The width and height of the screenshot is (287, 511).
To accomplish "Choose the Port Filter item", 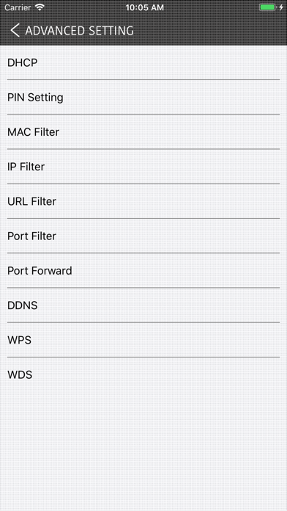I will (143, 236).
